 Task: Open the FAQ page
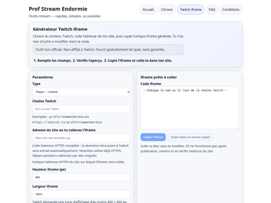pyautogui.click(x=212, y=10)
